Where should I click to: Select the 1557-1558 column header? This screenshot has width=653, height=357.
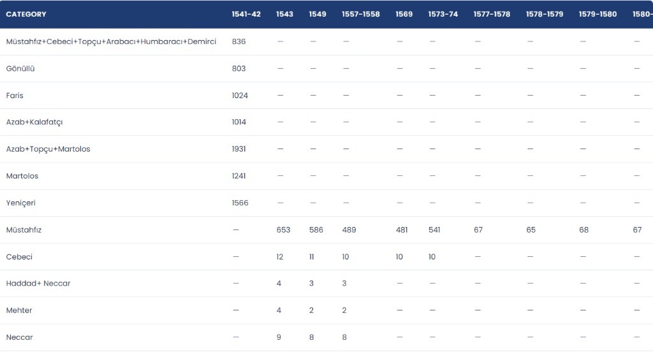tap(361, 14)
